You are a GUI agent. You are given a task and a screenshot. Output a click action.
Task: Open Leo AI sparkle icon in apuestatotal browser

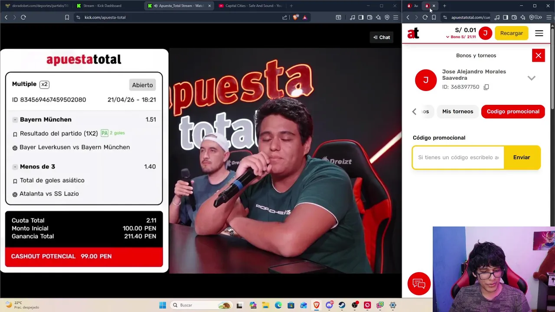[x=523, y=17]
